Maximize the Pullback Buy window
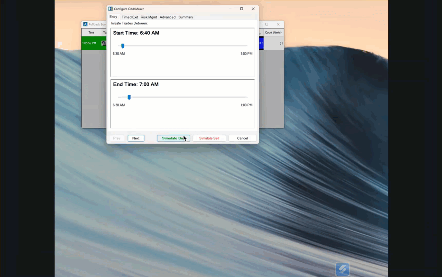Viewport: 442px width, 277px height. point(267,24)
